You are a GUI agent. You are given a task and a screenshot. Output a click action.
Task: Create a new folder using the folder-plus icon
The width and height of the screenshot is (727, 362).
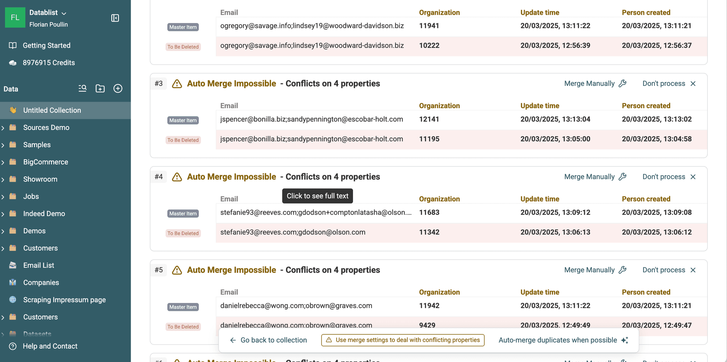[x=100, y=88]
